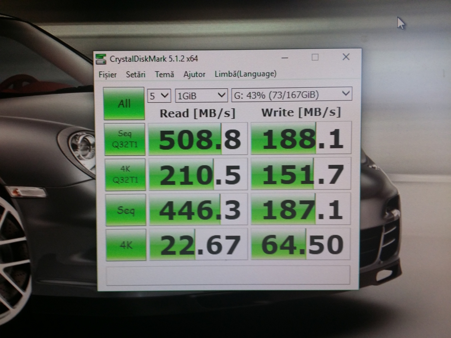Click the empty comment field at bottom
Image resolution: width=451 pixels, height=338 pixels.
(x=229, y=276)
